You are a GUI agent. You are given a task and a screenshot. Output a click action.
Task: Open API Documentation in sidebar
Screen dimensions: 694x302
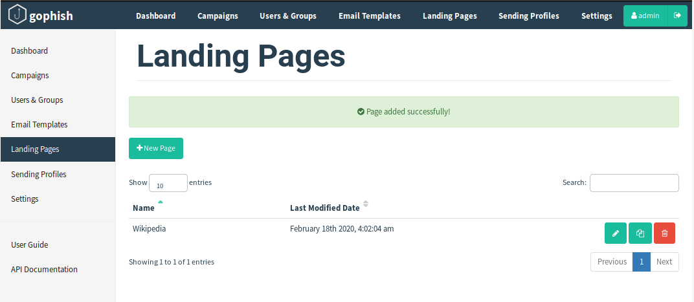point(44,270)
